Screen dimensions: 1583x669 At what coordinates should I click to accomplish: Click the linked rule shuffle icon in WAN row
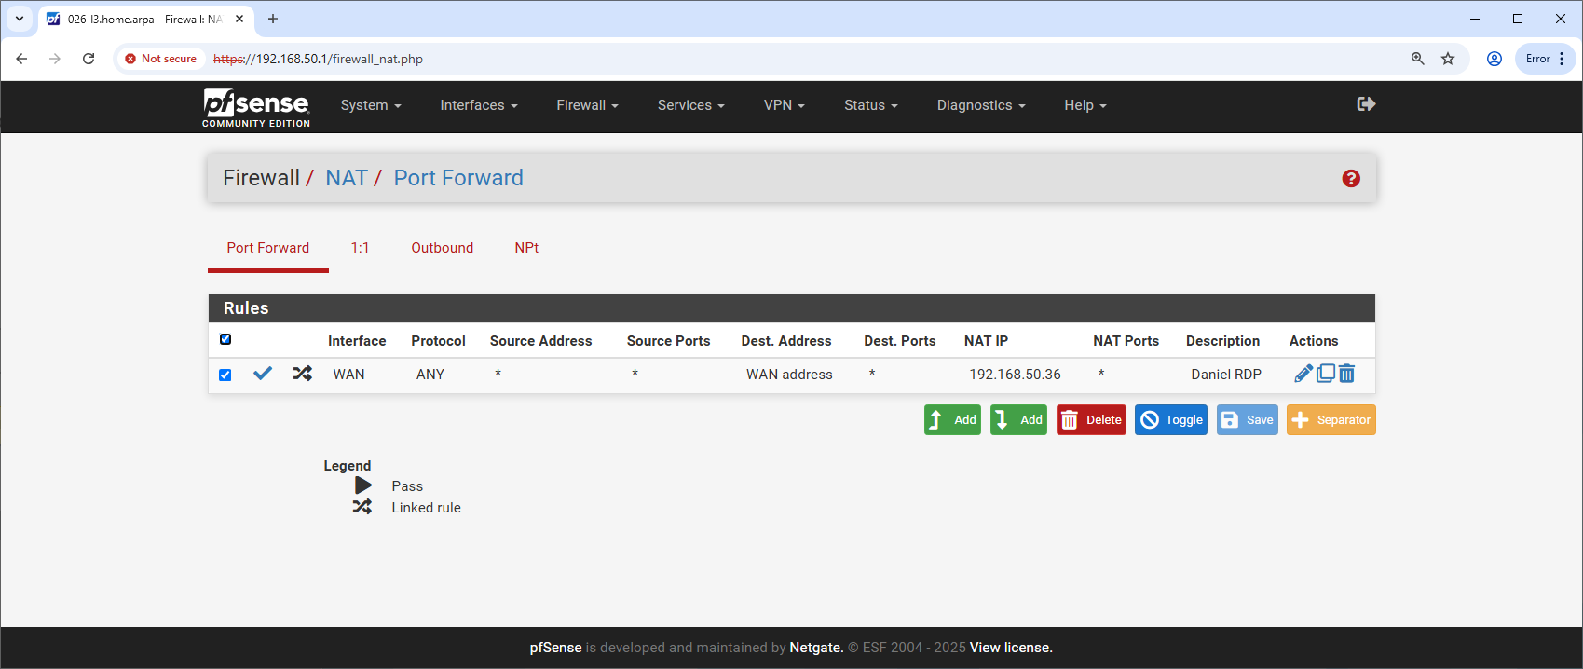click(303, 374)
